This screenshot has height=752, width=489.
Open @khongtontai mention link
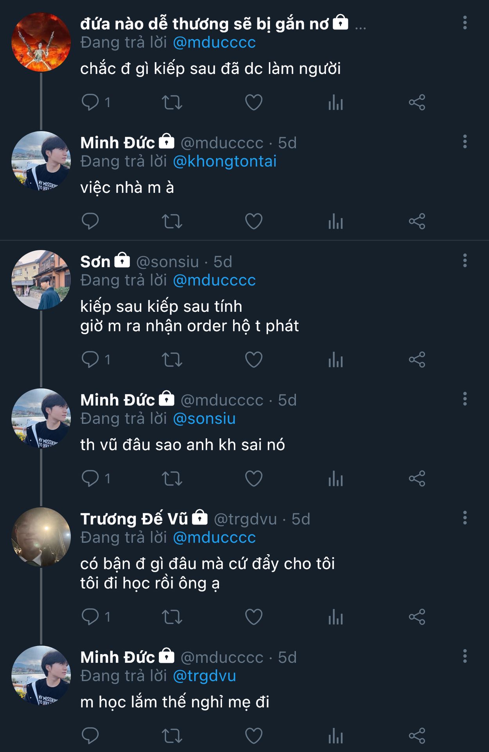pyautogui.click(x=225, y=161)
